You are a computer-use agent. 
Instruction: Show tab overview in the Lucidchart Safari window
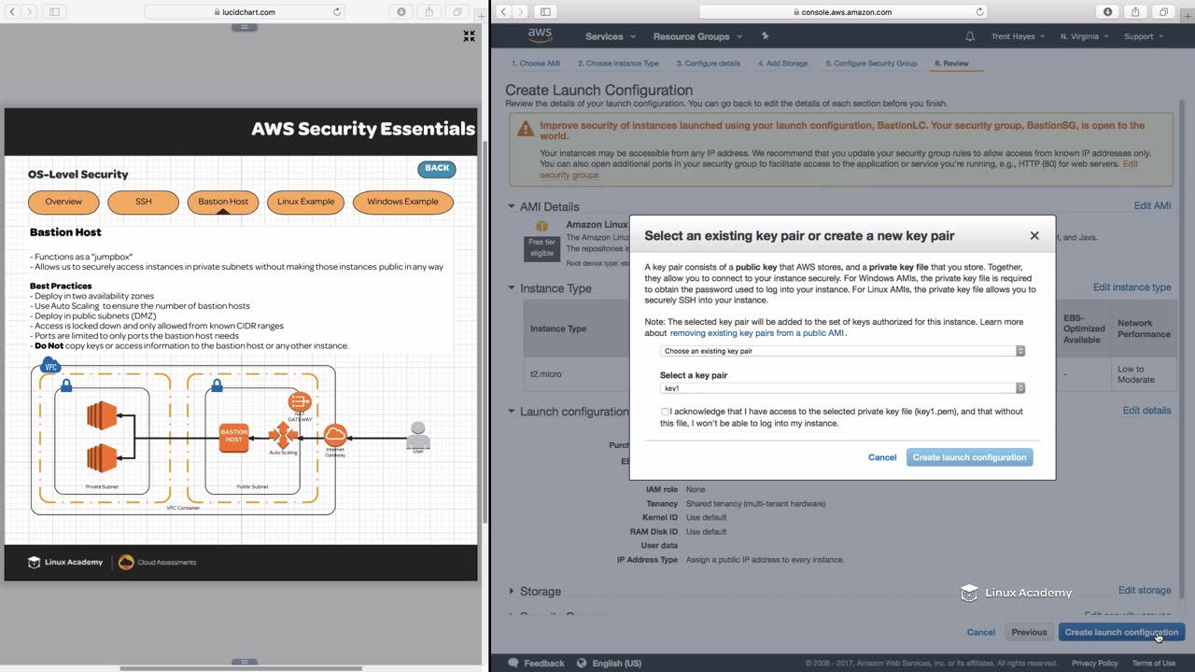[x=457, y=12]
